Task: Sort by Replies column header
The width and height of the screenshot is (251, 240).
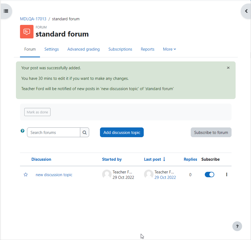Action: tap(190, 159)
